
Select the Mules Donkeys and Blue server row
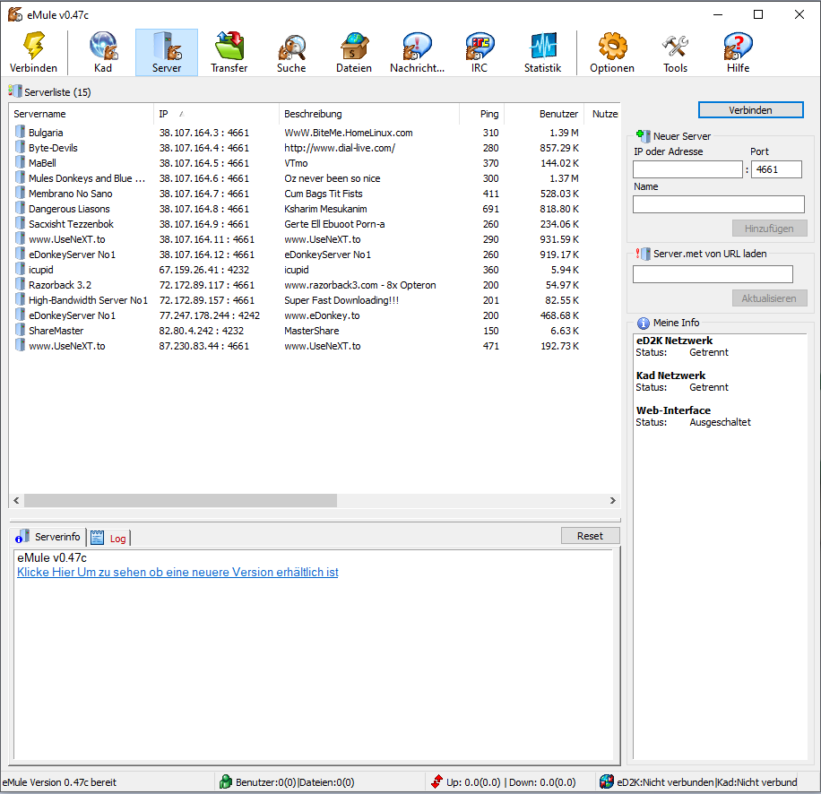pyautogui.click(x=315, y=178)
